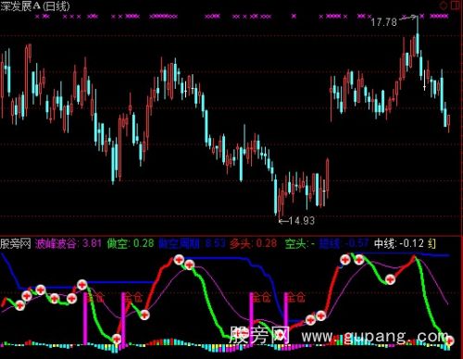Click the green 空头: - value
The height and width of the screenshot is (359, 463).
[x=300, y=243]
